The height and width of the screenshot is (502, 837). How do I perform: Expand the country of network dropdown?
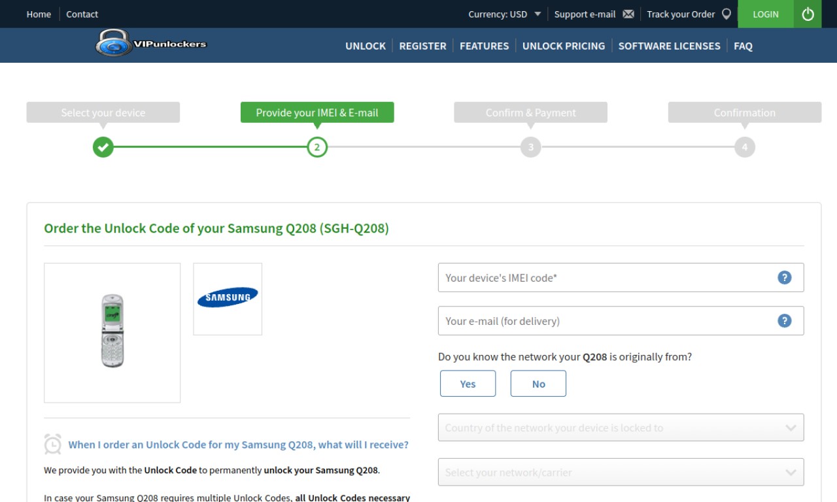(x=621, y=427)
